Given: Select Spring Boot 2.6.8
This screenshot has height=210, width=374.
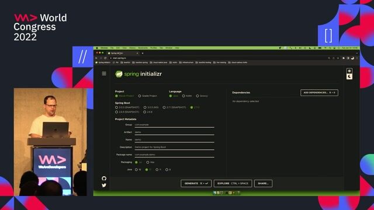Looking at the screenshot, I should 148,112.
